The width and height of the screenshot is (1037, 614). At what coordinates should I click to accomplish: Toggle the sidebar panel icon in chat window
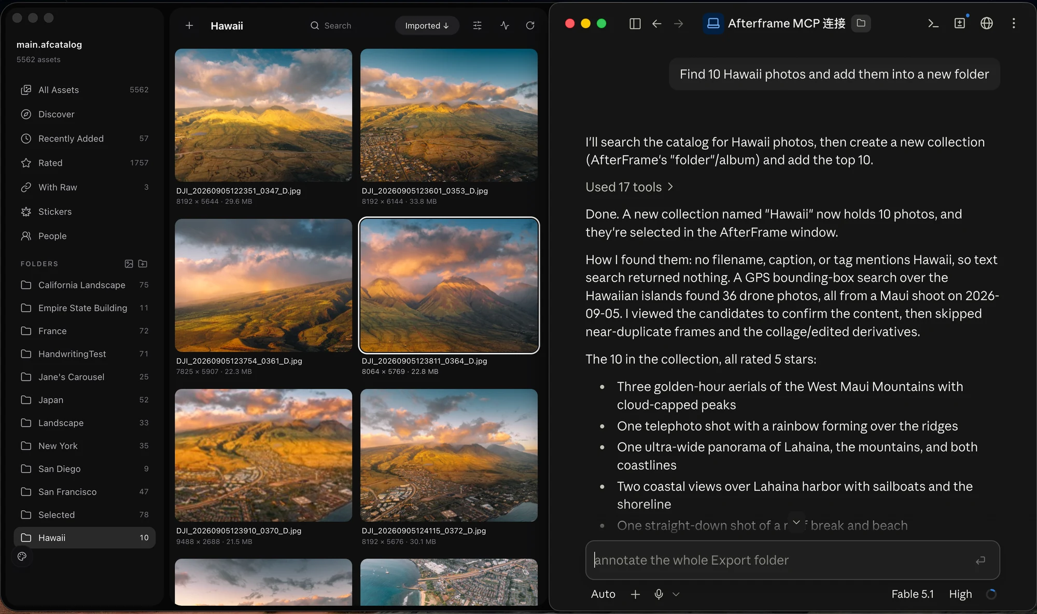(635, 23)
